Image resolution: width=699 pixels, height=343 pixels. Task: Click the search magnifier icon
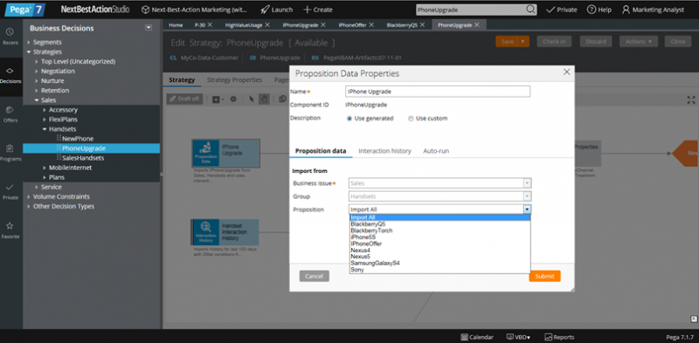tap(530, 10)
